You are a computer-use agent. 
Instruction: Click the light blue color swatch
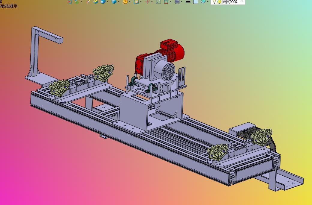click(196, 1)
